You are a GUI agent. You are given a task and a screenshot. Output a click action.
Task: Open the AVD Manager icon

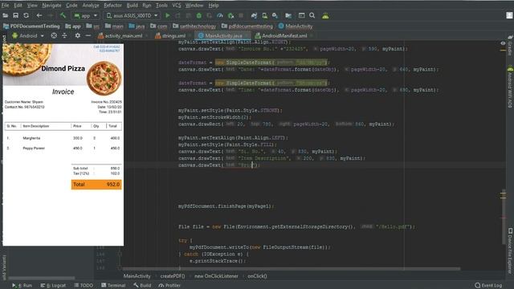[x=264, y=15]
